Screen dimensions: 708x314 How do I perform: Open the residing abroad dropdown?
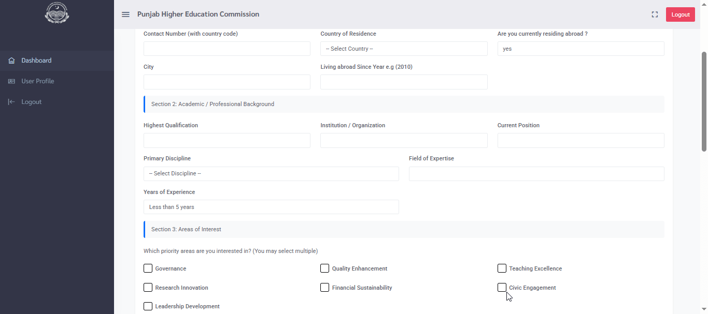[580, 49]
